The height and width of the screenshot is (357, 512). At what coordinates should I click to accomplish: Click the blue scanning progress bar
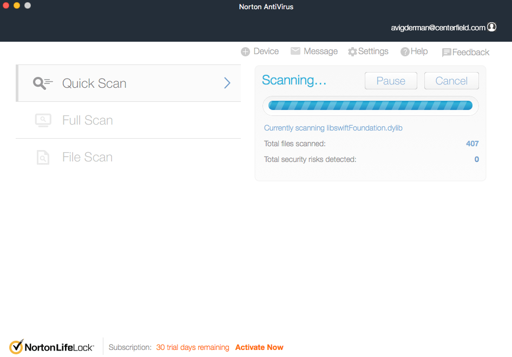[x=370, y=106]
